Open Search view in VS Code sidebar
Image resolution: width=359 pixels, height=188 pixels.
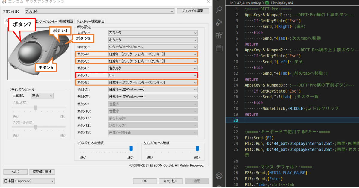click(x=219, y=9)
